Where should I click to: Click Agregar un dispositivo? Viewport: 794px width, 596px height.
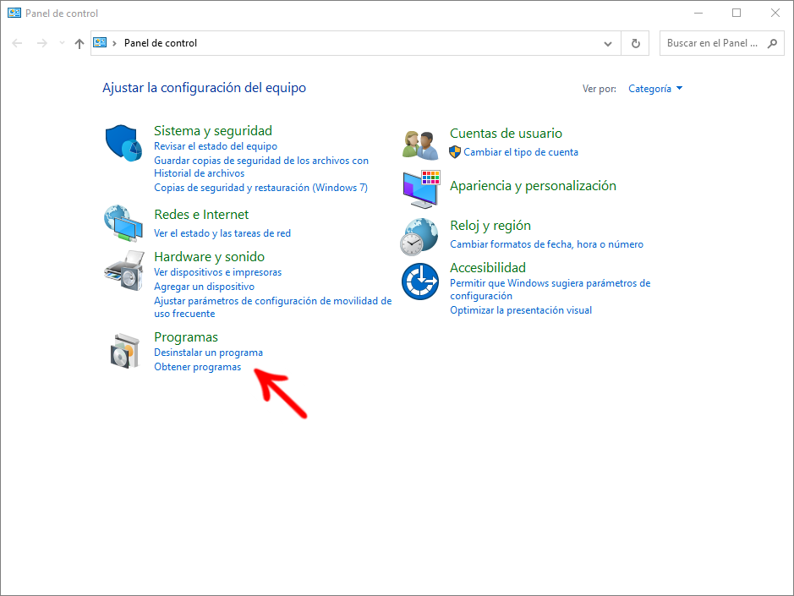tap(204, 287)
